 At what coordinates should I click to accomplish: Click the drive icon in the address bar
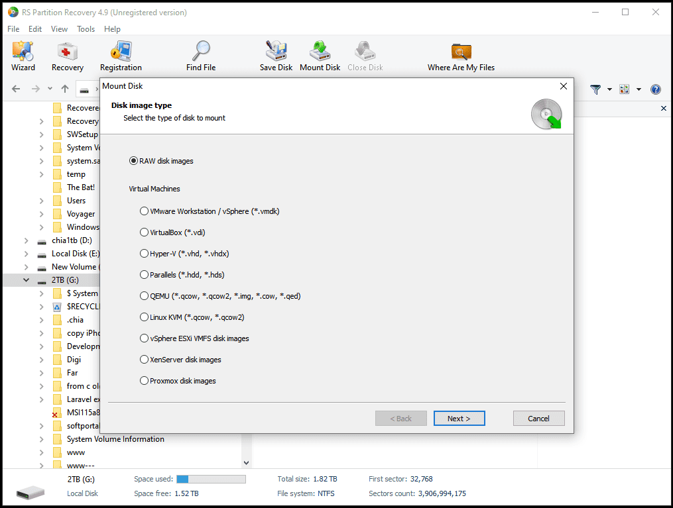(85, 90)
